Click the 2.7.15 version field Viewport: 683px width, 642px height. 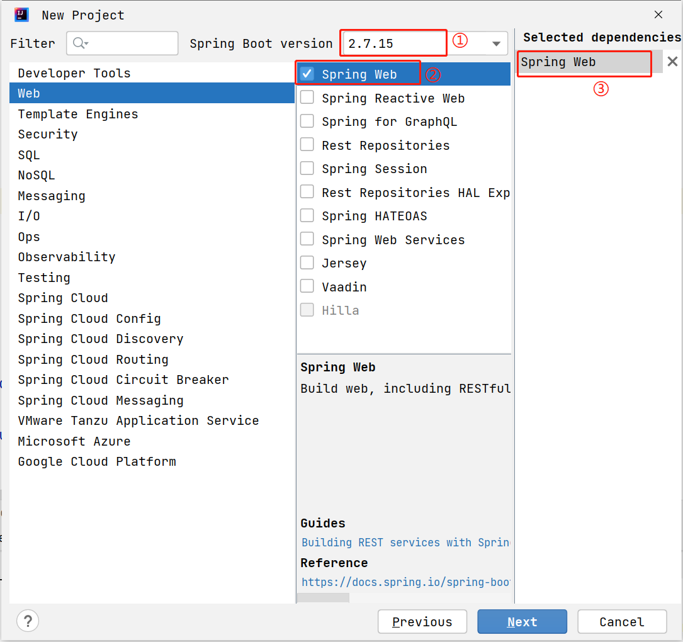coord(394,43)
